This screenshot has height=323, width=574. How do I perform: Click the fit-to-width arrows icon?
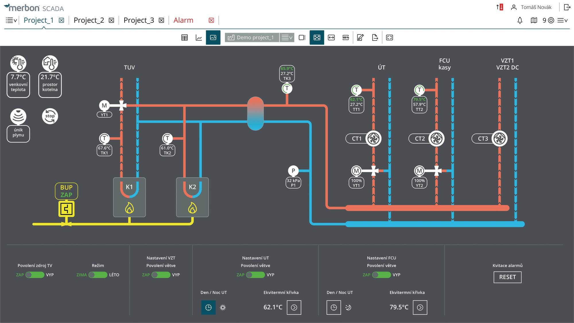pyautogui.click(x=331, y=38)
